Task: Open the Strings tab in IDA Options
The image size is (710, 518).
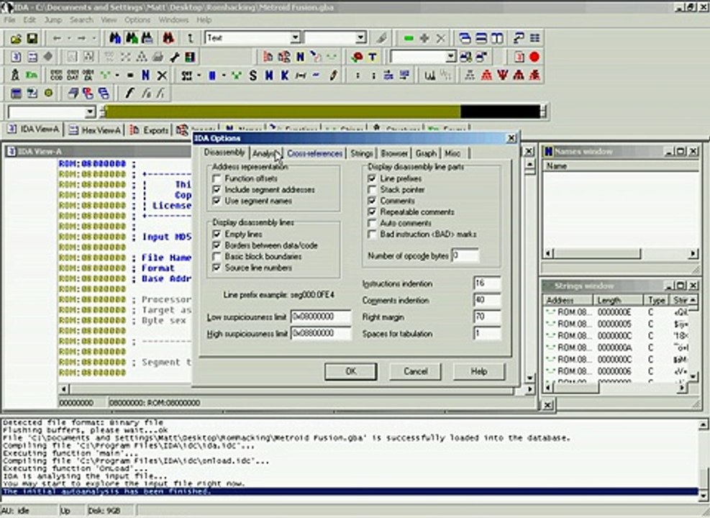Action: 361,154
